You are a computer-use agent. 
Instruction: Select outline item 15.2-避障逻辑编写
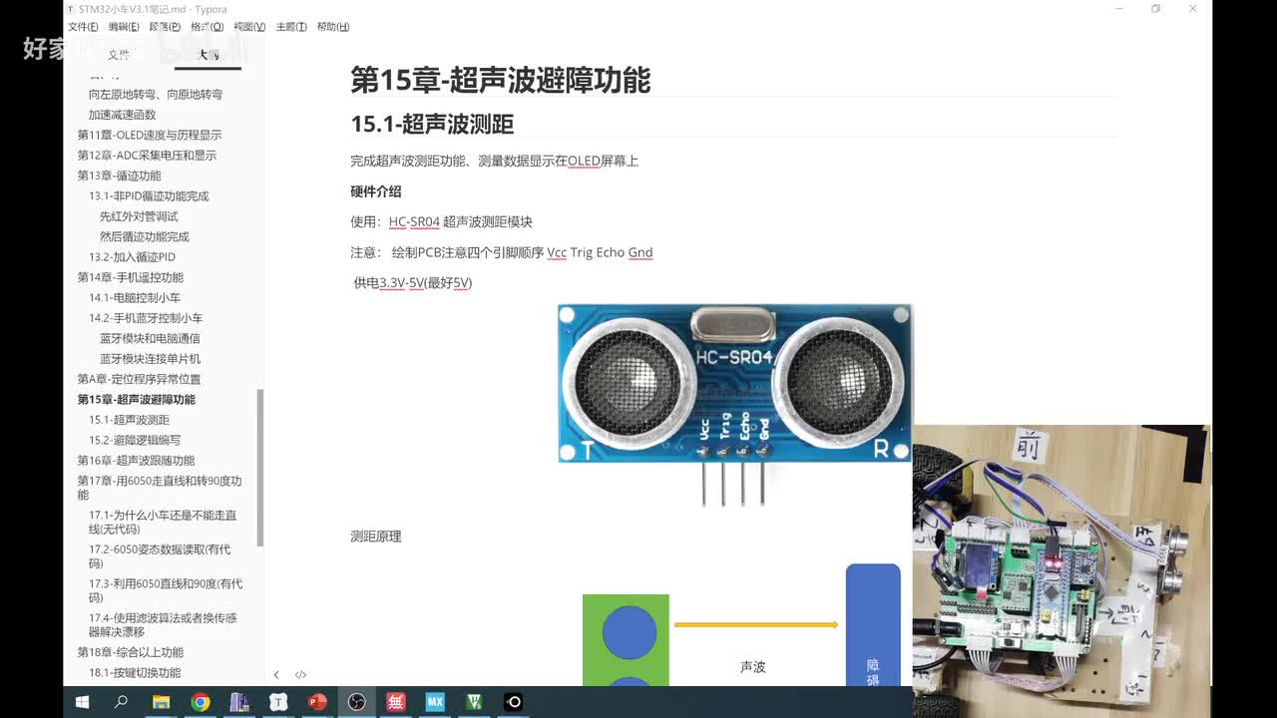point(135,440)
